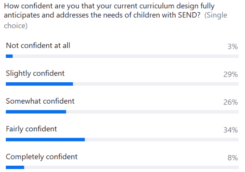245x172 pixels.
Task: Click the 34% result value
Action: pos(231,130)
